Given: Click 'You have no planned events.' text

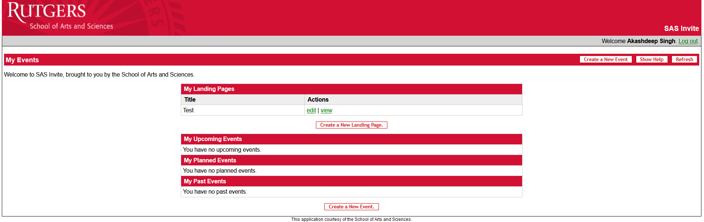Looking at the screenshot, I should click(220, 170).
